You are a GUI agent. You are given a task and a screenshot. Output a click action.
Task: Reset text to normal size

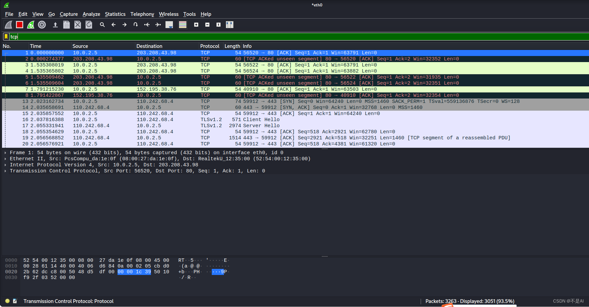click(x=219, y=25)
